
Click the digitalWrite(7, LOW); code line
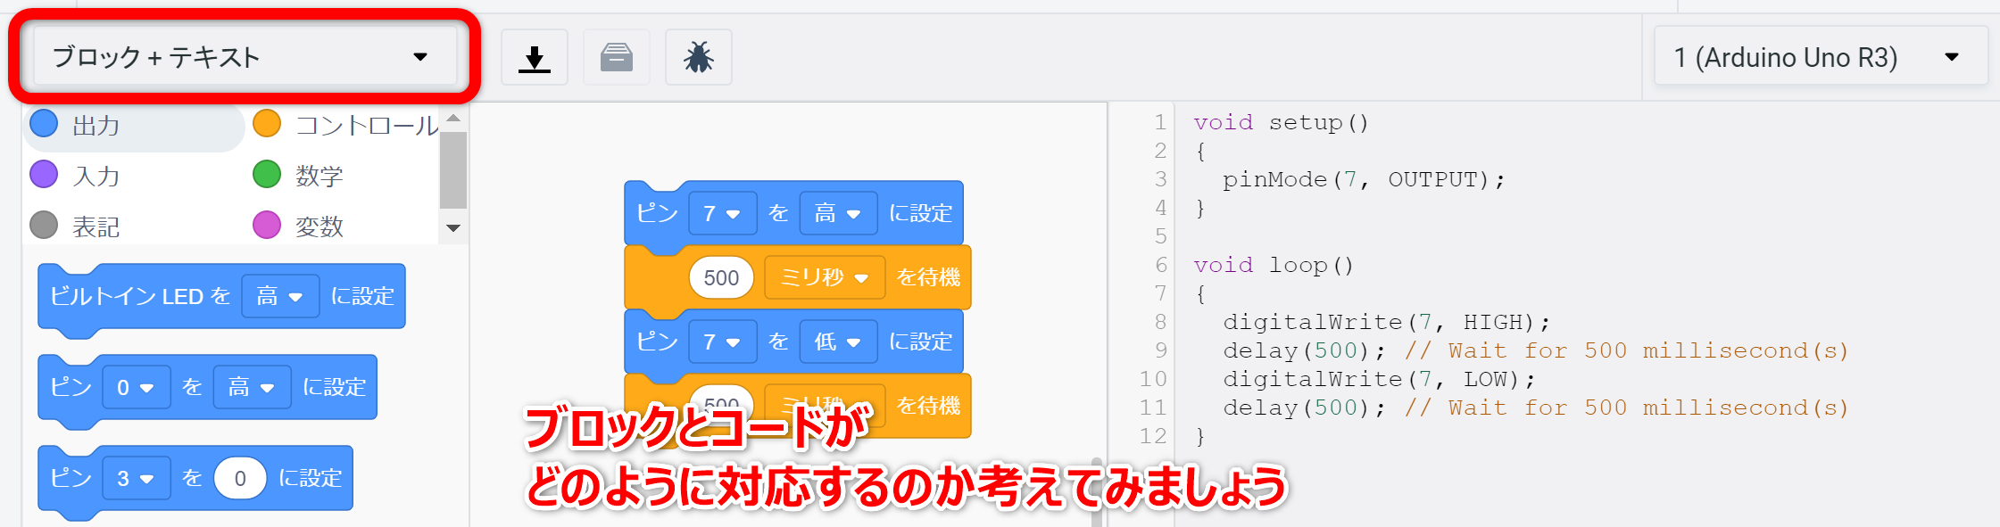[1379, 379]
